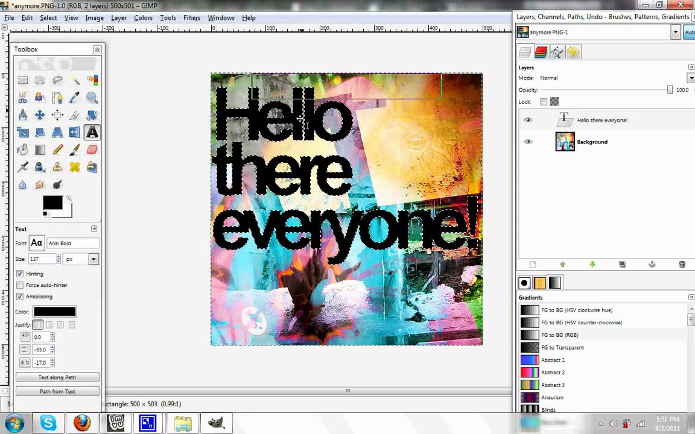Hide the Background layer
The height and width of the screenshot is (434, 695).
click(x=528, y=142)
